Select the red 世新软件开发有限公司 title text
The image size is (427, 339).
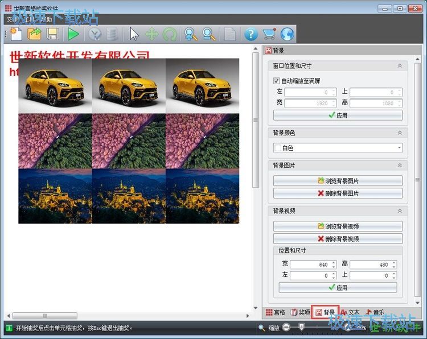tap(80, 55)
